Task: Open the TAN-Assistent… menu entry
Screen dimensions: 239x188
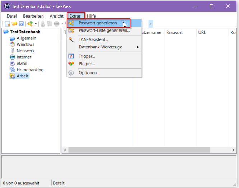Action: coord(104,39)
